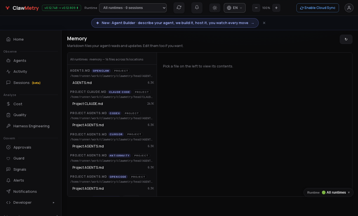Toggle light/dark theme with the sun icon
Screen dimensions: 358x216
(x=215, y=8)
